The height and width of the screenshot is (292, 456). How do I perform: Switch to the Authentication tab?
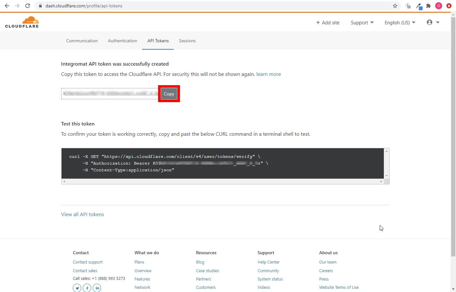(122, 41)
